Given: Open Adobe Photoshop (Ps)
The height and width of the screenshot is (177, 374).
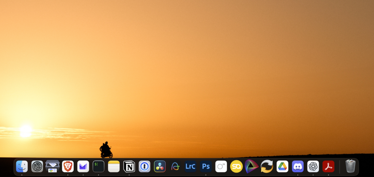Looking at the screenshot, I should pos(206,166).
